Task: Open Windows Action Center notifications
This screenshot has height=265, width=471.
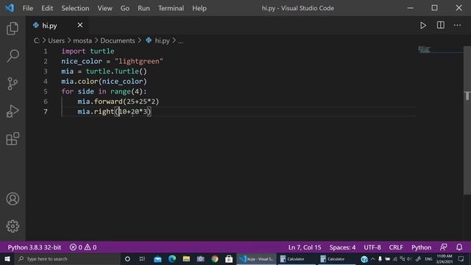Action: pos(461,259)
